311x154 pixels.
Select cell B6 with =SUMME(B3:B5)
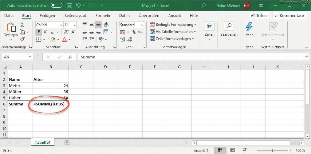[51, 104]
